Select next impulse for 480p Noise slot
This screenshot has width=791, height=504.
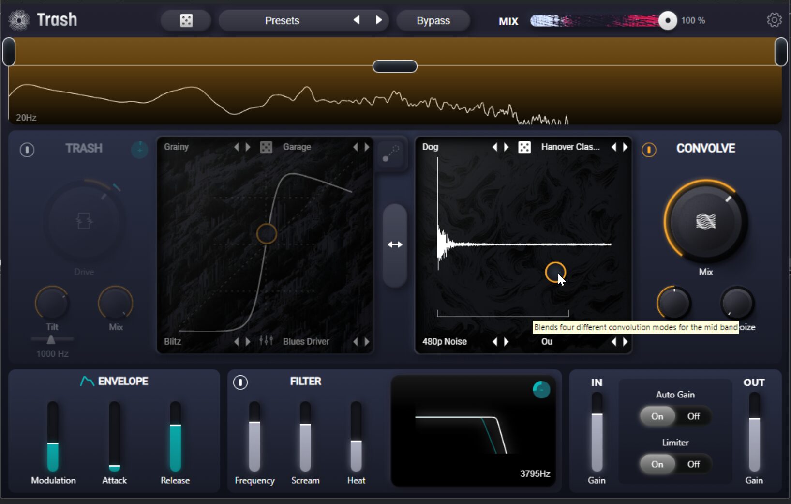[x=506, y=341]
